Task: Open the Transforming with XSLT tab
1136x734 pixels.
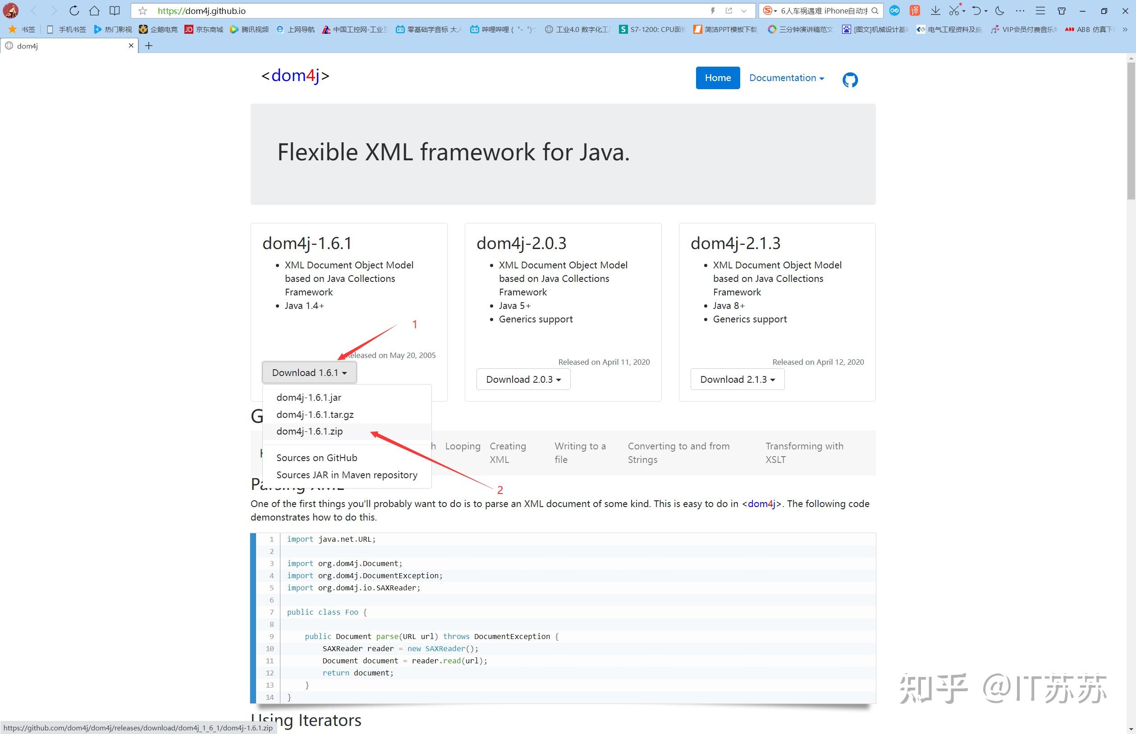Action: click(x=804, y=453)
